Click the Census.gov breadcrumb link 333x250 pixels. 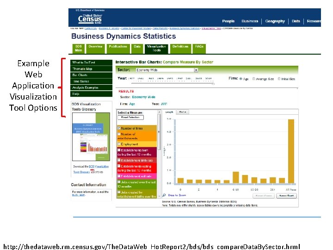click(x=91, y=28)
